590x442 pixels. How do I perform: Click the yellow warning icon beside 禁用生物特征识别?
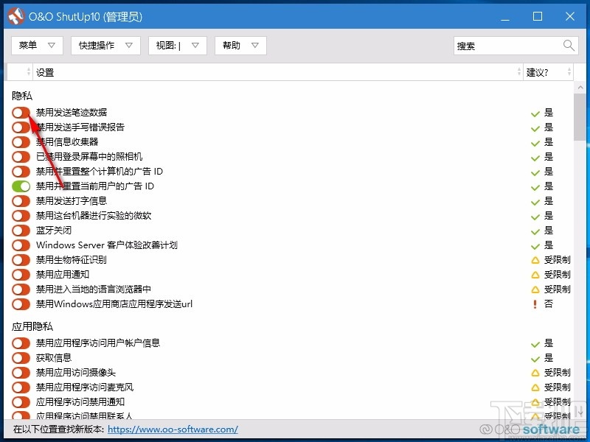(x=535, y=259)
